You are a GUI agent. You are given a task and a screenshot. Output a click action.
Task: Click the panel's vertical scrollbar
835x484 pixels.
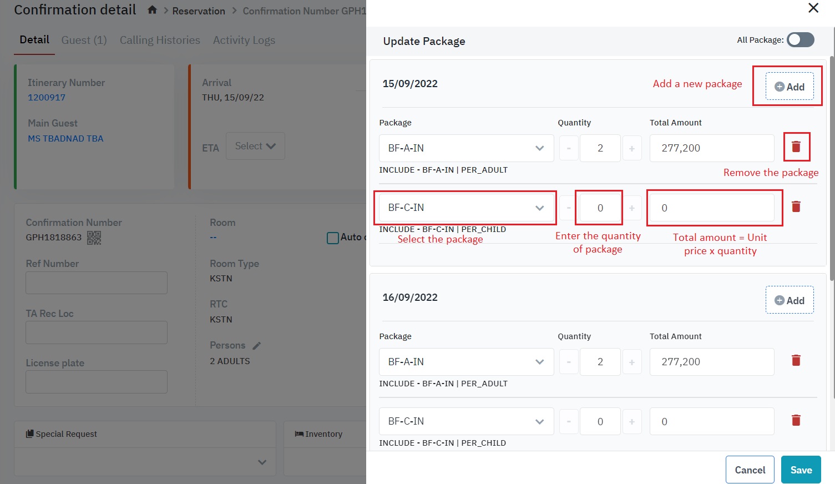[832, 222]
